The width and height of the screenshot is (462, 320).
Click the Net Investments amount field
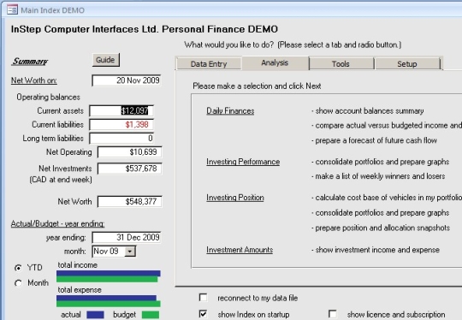[x=130, y=169]
